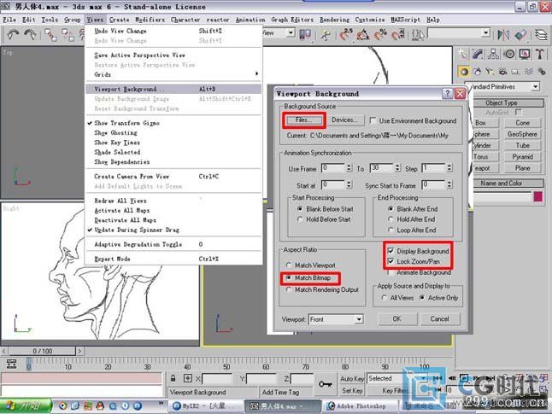Select the Unlink Selection tool icon
The height and width of the screenshot is (414, 552).
coord(68,35)
